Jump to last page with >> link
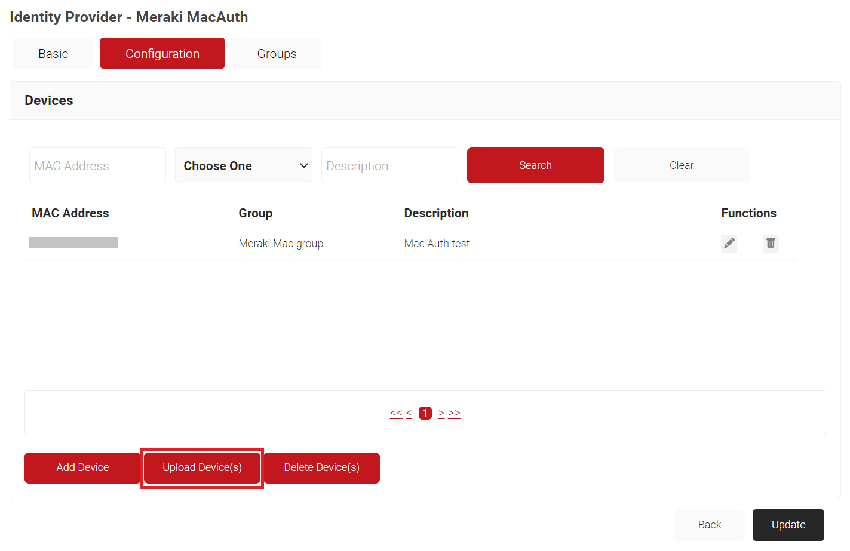The width and height of the screenshot is (850, 551). 455,413
